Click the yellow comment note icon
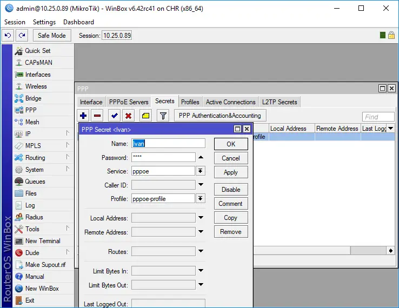The height and width of the screenshot is (308, 399). [145, 115]
